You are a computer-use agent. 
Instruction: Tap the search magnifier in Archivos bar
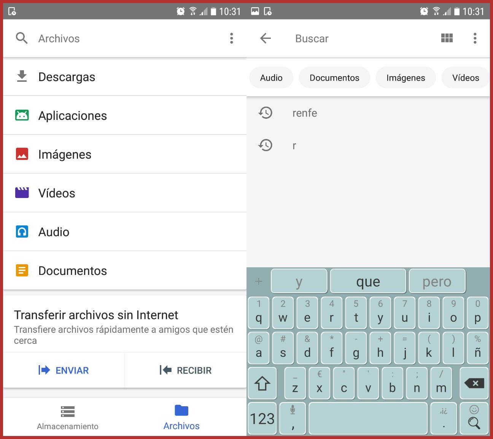(x=22, y=38)
